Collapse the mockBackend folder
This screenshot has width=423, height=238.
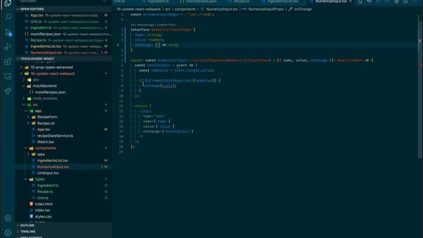(24, 86)
